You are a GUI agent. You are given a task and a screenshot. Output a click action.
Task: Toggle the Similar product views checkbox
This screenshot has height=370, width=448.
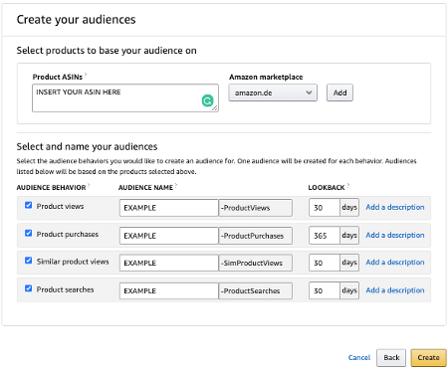click(29, 261)
